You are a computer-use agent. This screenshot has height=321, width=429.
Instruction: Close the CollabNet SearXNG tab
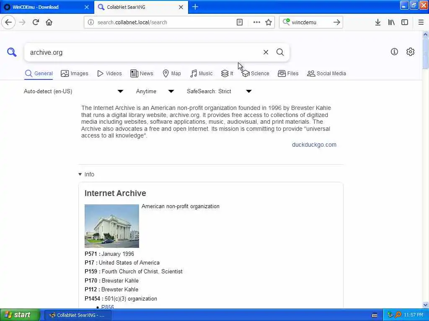[x=181, y=7]
